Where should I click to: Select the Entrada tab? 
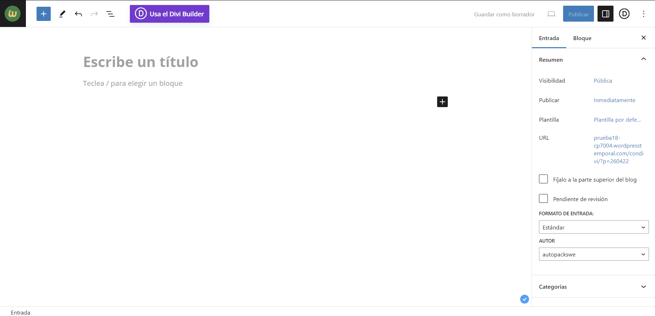point(549,38)
